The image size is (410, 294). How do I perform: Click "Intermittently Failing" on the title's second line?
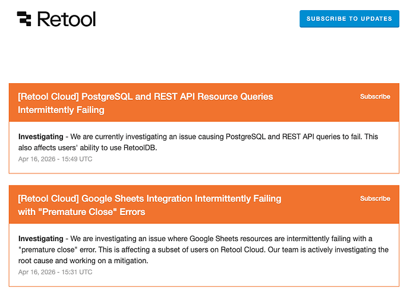click(x=61, y=110)
